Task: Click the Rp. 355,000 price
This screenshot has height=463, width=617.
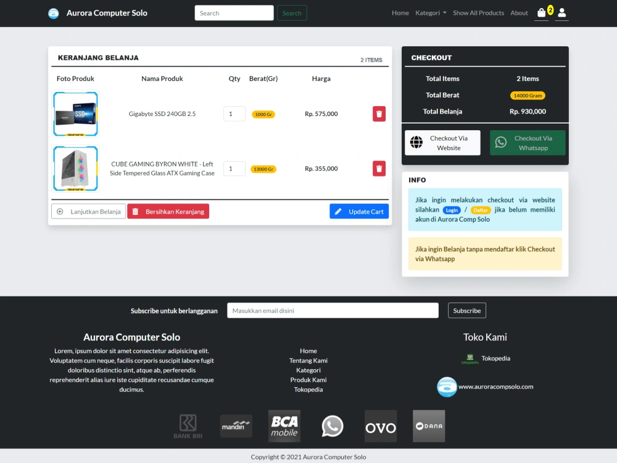Action: tap(321, 169)
